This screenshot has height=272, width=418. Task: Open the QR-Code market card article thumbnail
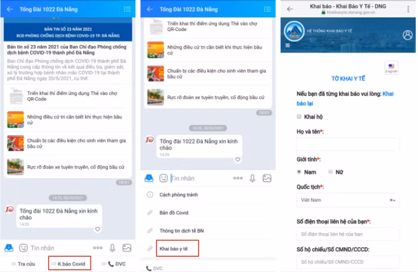15,96
